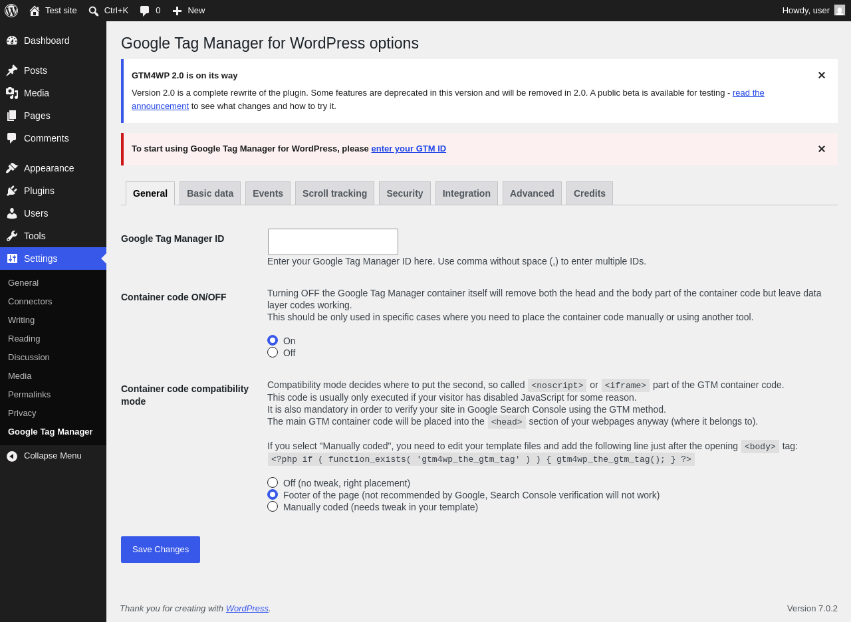The height and width of the screenshot is (622, 851).
Task: Click the Settings sliders icon
Action: pyautogui.click(x=12, y=259)
